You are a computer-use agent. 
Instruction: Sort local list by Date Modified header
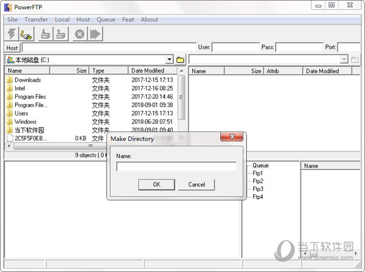point(153,71)
